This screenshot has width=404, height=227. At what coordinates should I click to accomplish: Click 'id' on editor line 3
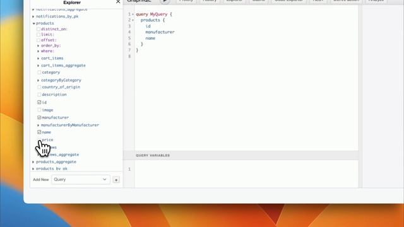[148, 26]
